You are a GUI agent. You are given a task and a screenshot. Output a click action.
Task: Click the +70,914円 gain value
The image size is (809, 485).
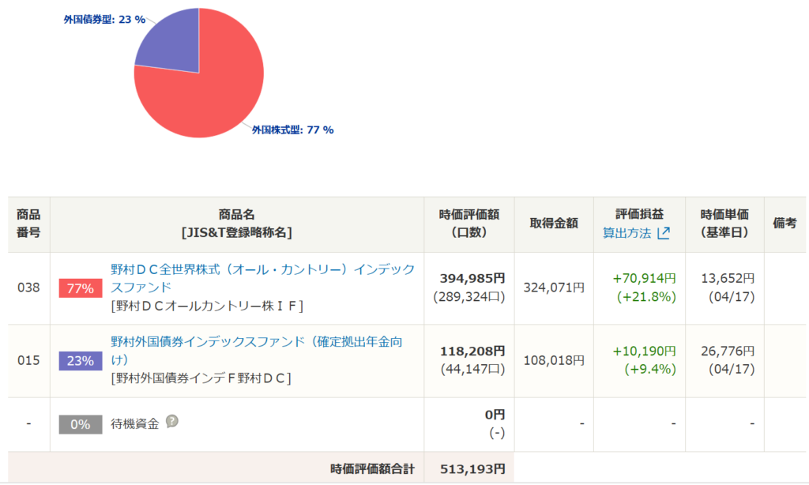(645, 278)
